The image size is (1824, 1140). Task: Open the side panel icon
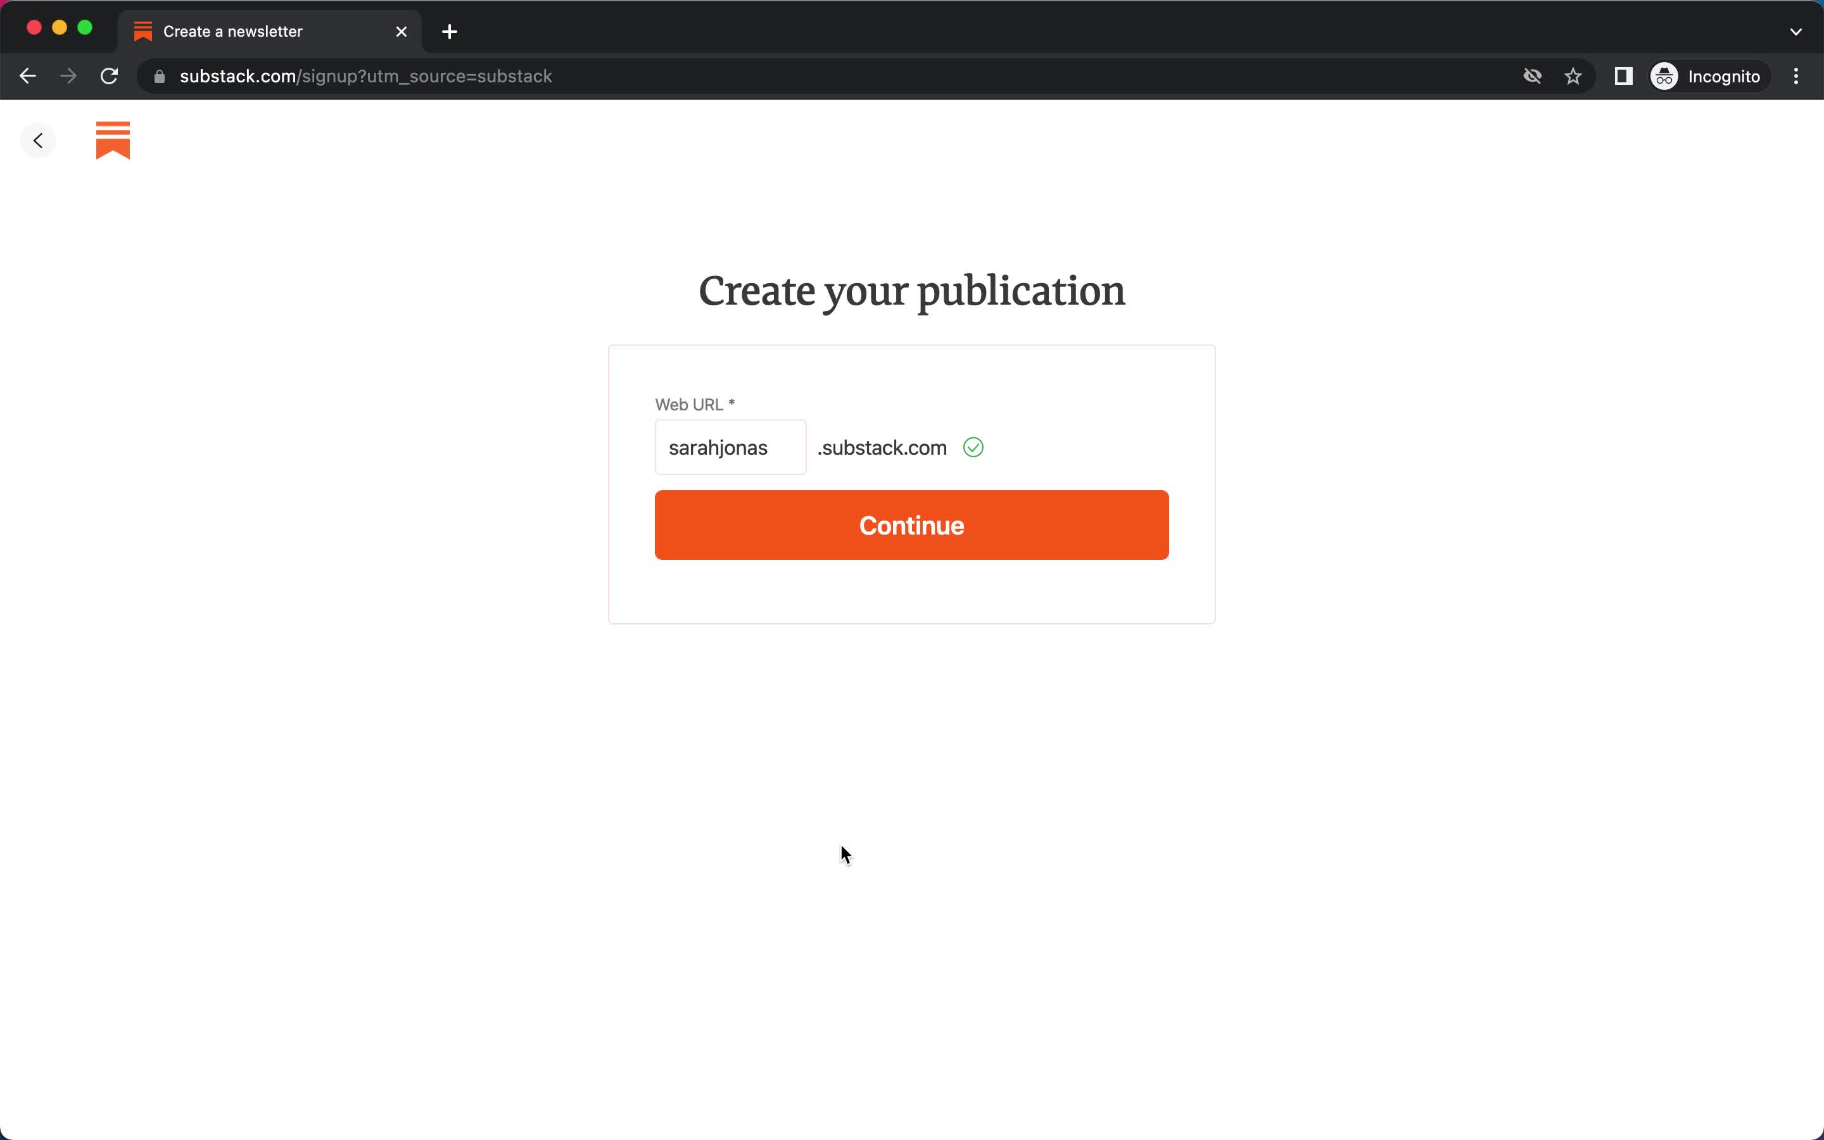coord(1623,76)
